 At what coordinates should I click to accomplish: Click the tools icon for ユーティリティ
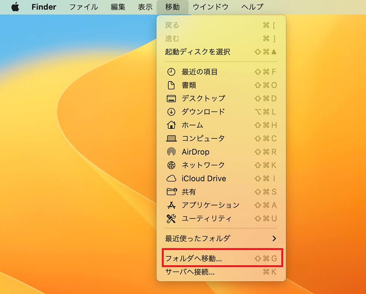[x=171, y=219]
